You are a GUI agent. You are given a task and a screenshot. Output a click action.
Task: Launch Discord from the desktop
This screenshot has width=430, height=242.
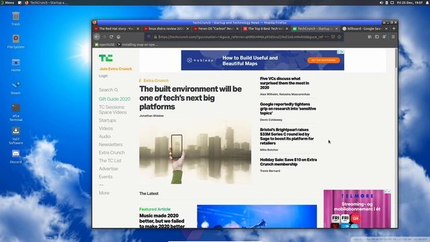tap(15, 157)
